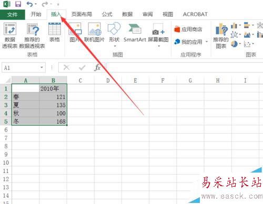Expand the bar chart dropdown arrow
Image resolution: width=263 pixels, height=204 pixels.
click(x=253, y=25)
